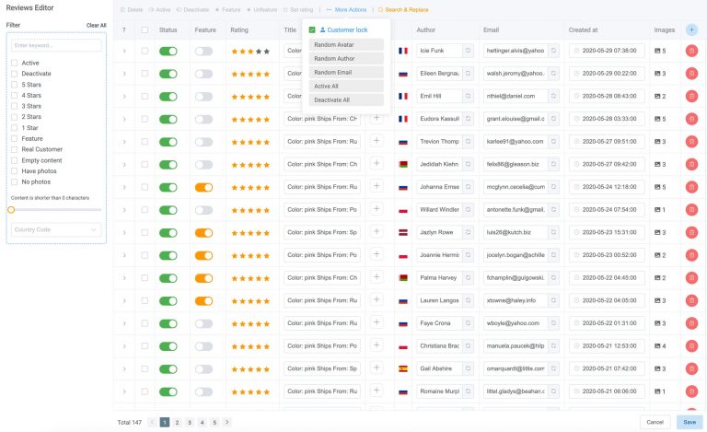Add a new review with blue plus button
Screen dimensions: 707x432
(691, 29)
